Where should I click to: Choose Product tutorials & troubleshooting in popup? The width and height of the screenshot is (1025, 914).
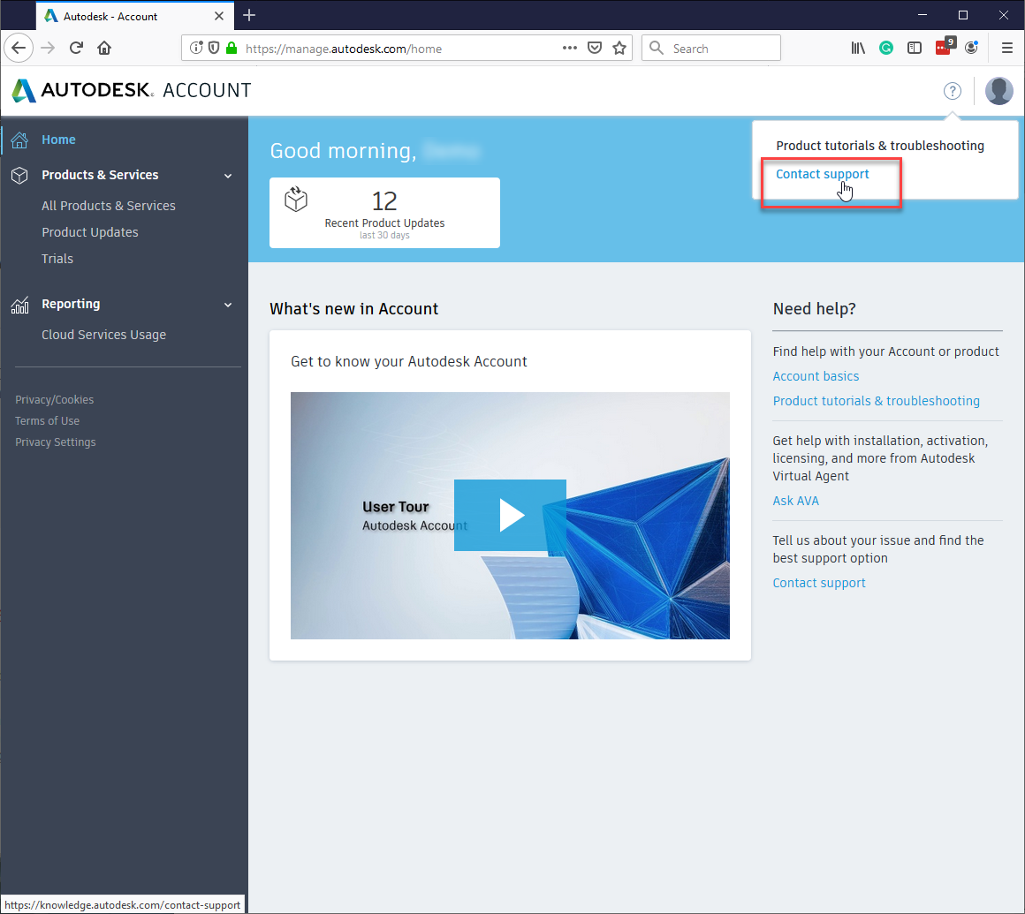tap(879, 146)
